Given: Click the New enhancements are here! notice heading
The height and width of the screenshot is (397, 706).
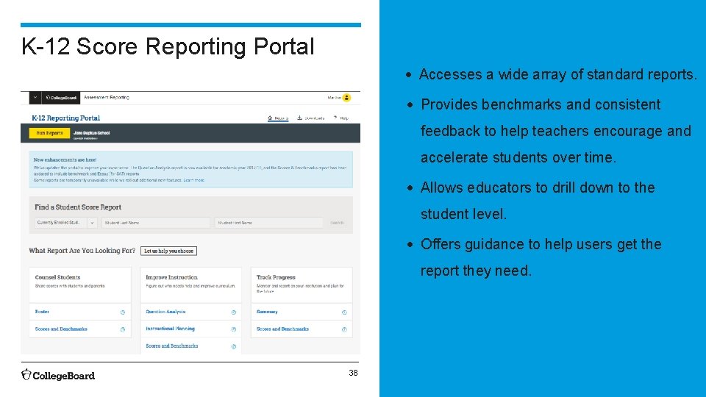Looking at the screenshot, I should click(x=65, y=160).
